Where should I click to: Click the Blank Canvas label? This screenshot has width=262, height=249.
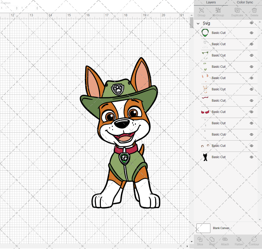point(221,228)
